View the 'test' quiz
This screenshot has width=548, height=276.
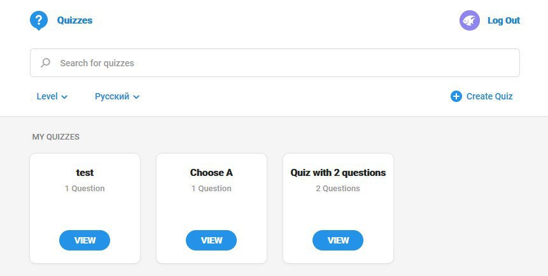click(85, 240)
